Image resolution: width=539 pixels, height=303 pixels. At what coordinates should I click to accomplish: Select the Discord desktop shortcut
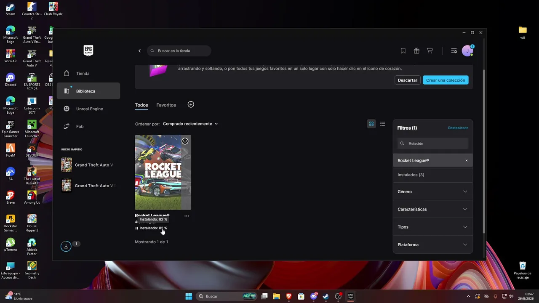point(11,80)
